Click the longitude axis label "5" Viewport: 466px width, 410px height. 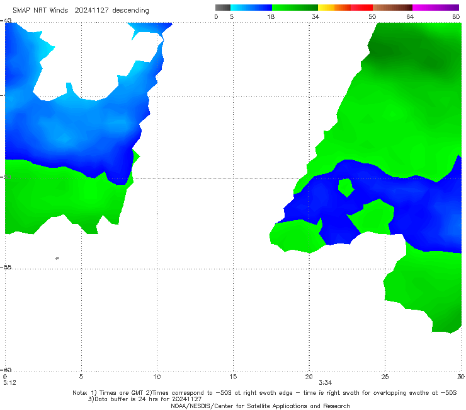pyautogui.click(x=81, y=377)
